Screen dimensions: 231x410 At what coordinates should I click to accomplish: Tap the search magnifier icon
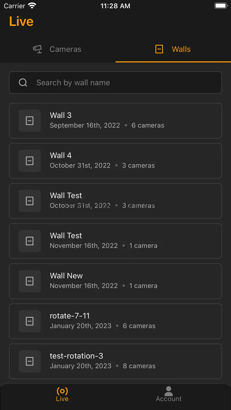click(23, 83)
